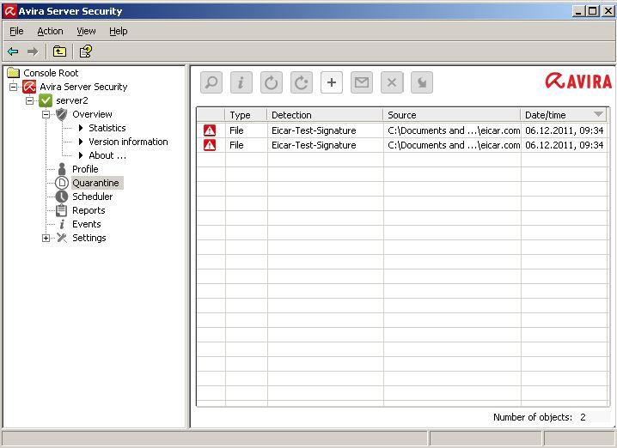The height and width of the screenshot is (448, 617).
Task: Open the File menu
Action: point(16,31)
